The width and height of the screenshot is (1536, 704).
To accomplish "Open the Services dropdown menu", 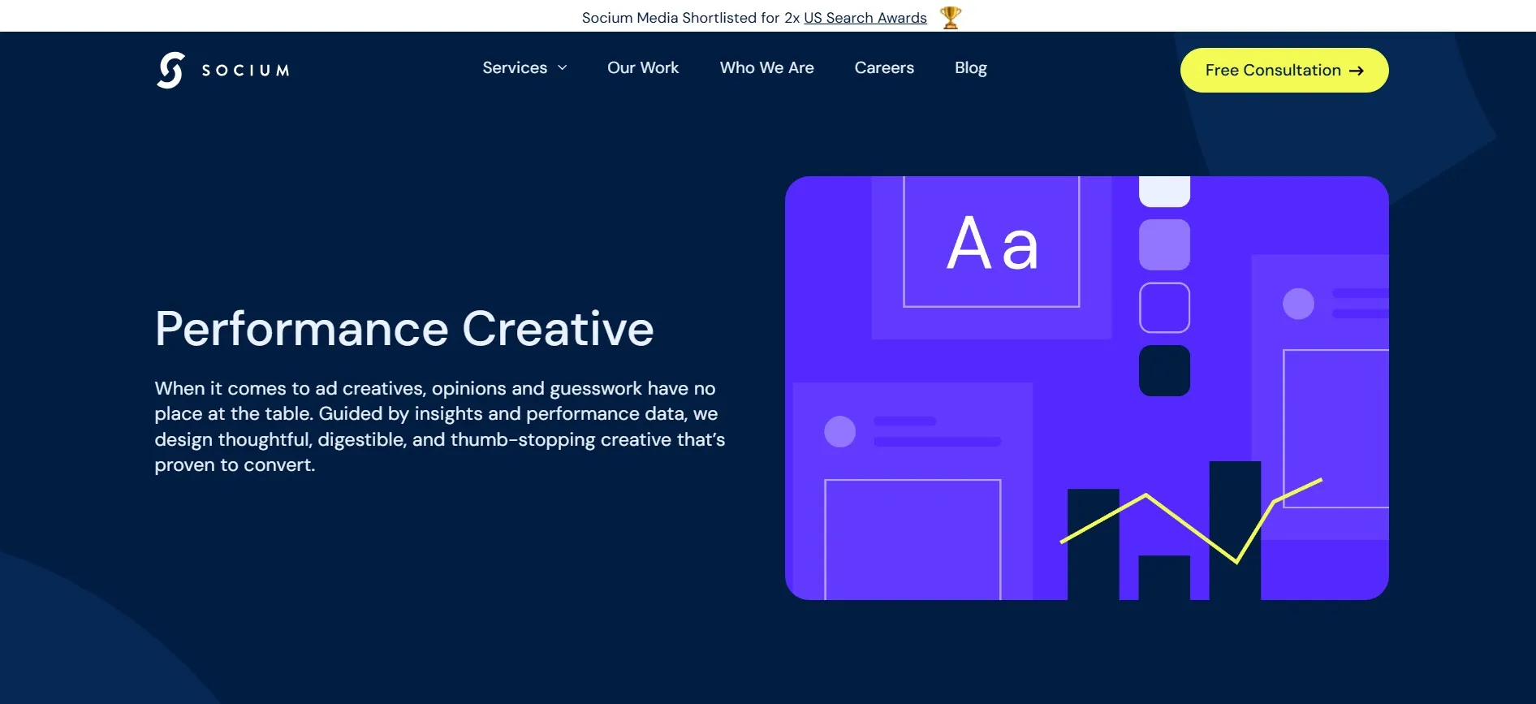I will pos(524,68).
